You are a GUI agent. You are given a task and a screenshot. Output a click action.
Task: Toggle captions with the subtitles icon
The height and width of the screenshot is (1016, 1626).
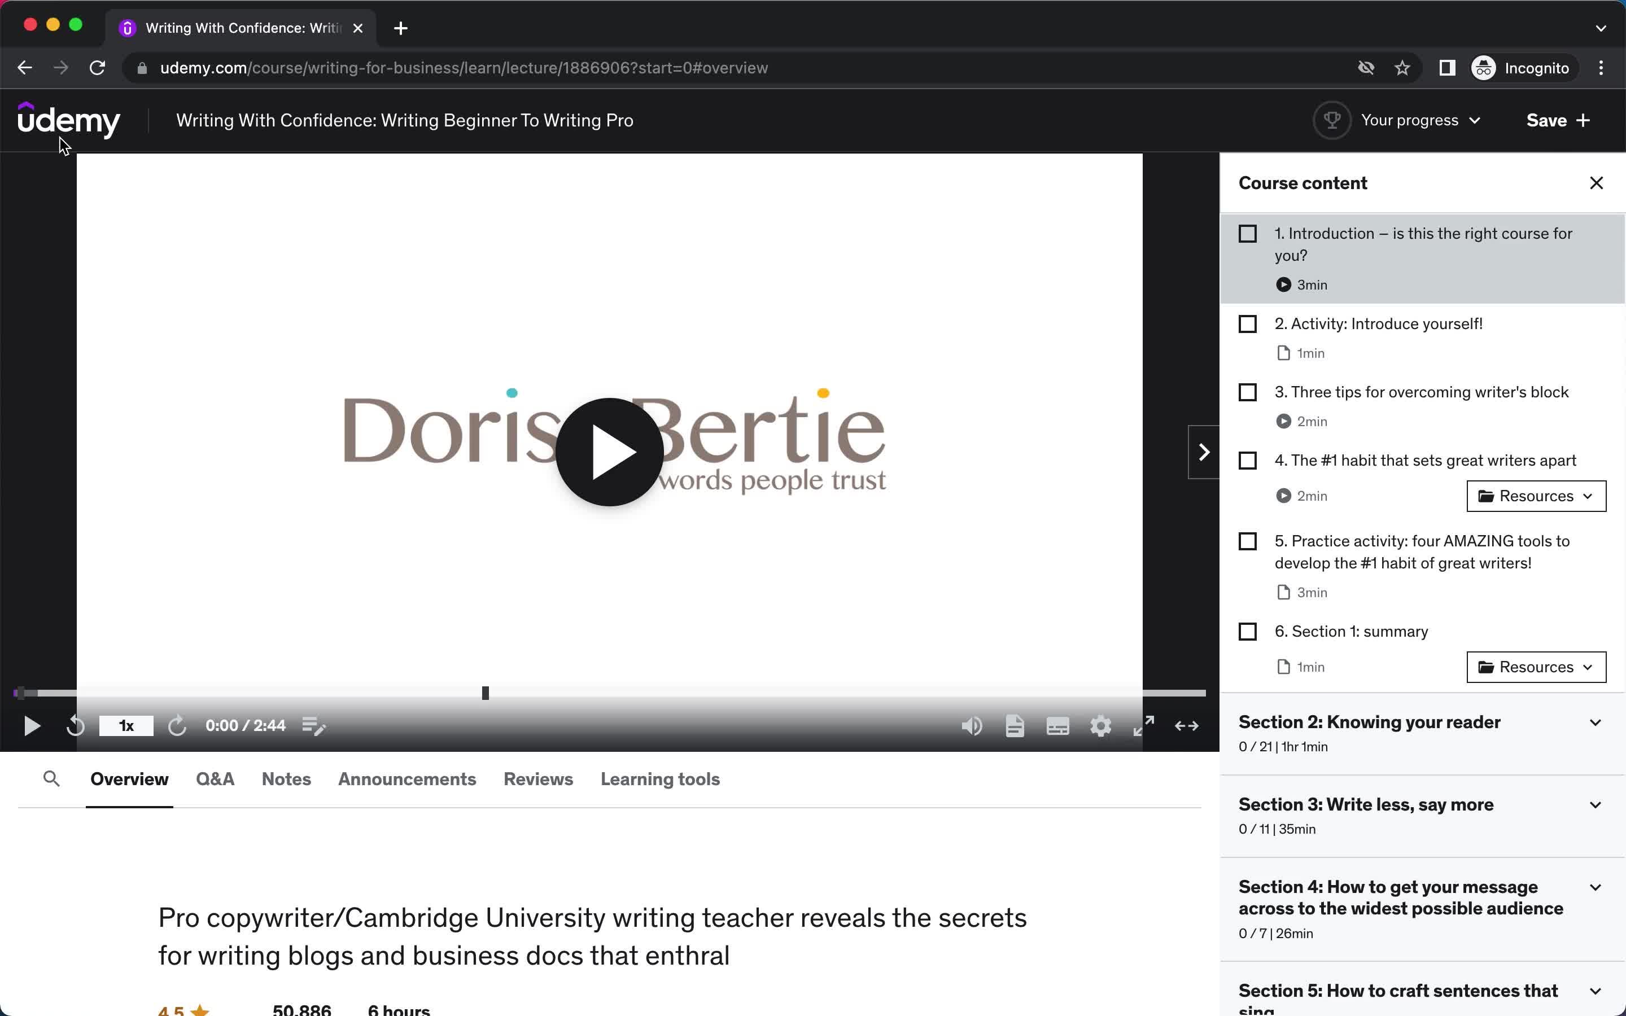click(x=1057, y=726)
